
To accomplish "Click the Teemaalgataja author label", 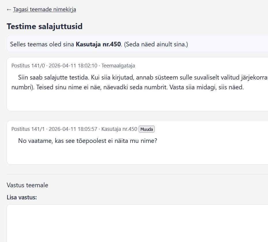I will [118, 66].
